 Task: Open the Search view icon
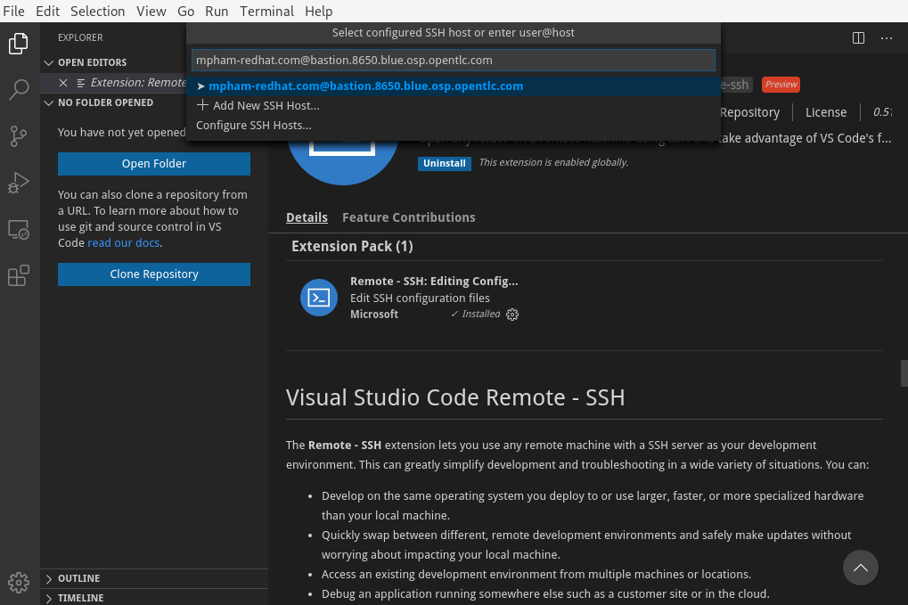19,90
